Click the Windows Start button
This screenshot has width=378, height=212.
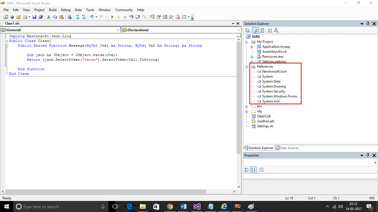pos(6,206)
